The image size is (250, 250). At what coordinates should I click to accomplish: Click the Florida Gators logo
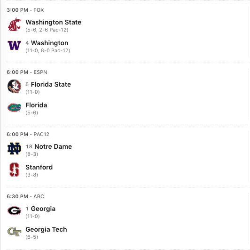15,107
